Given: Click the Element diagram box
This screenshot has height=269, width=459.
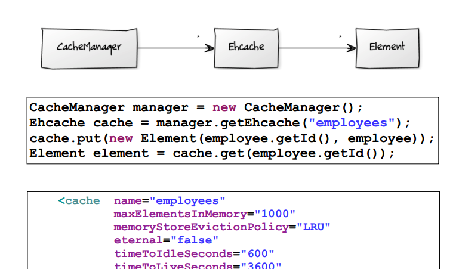Looking at the screenshot, I should [x=387, y=48].
